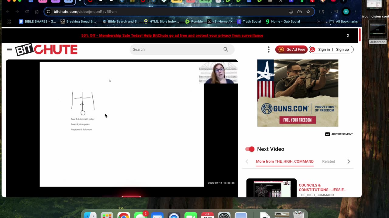Open the Shep tab group
Viewport: 389px width, 218px height.
[x=177, y=1]
